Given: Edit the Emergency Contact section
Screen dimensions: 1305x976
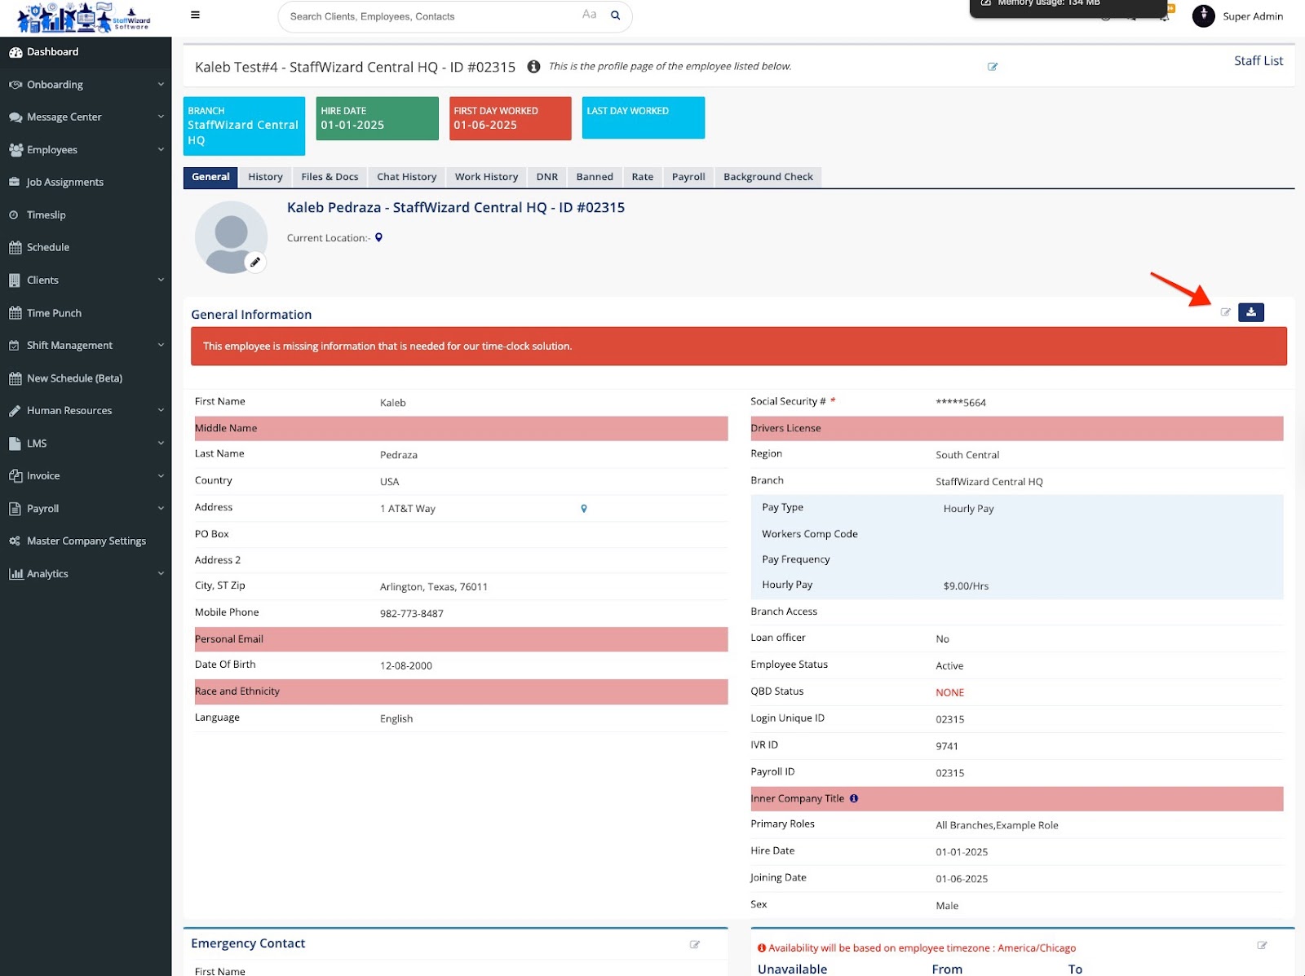Looking at the screenshot, I should pyautogui.click(x=695, y=944).
